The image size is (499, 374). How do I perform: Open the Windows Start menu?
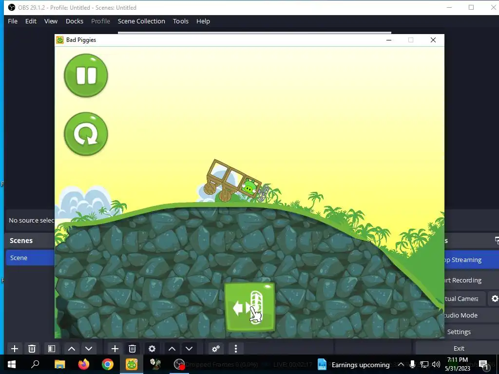(x=12, y=364)
